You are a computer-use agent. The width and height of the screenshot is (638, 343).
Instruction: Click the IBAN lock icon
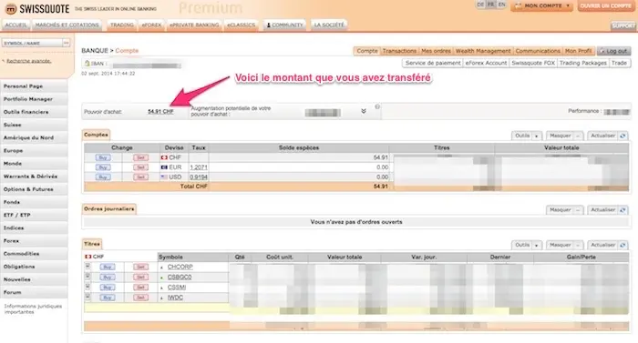(87, 64)
